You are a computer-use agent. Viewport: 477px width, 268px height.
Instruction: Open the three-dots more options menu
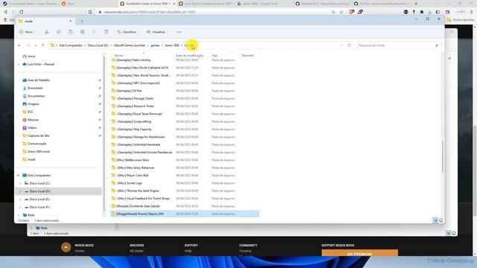(179, 32)
